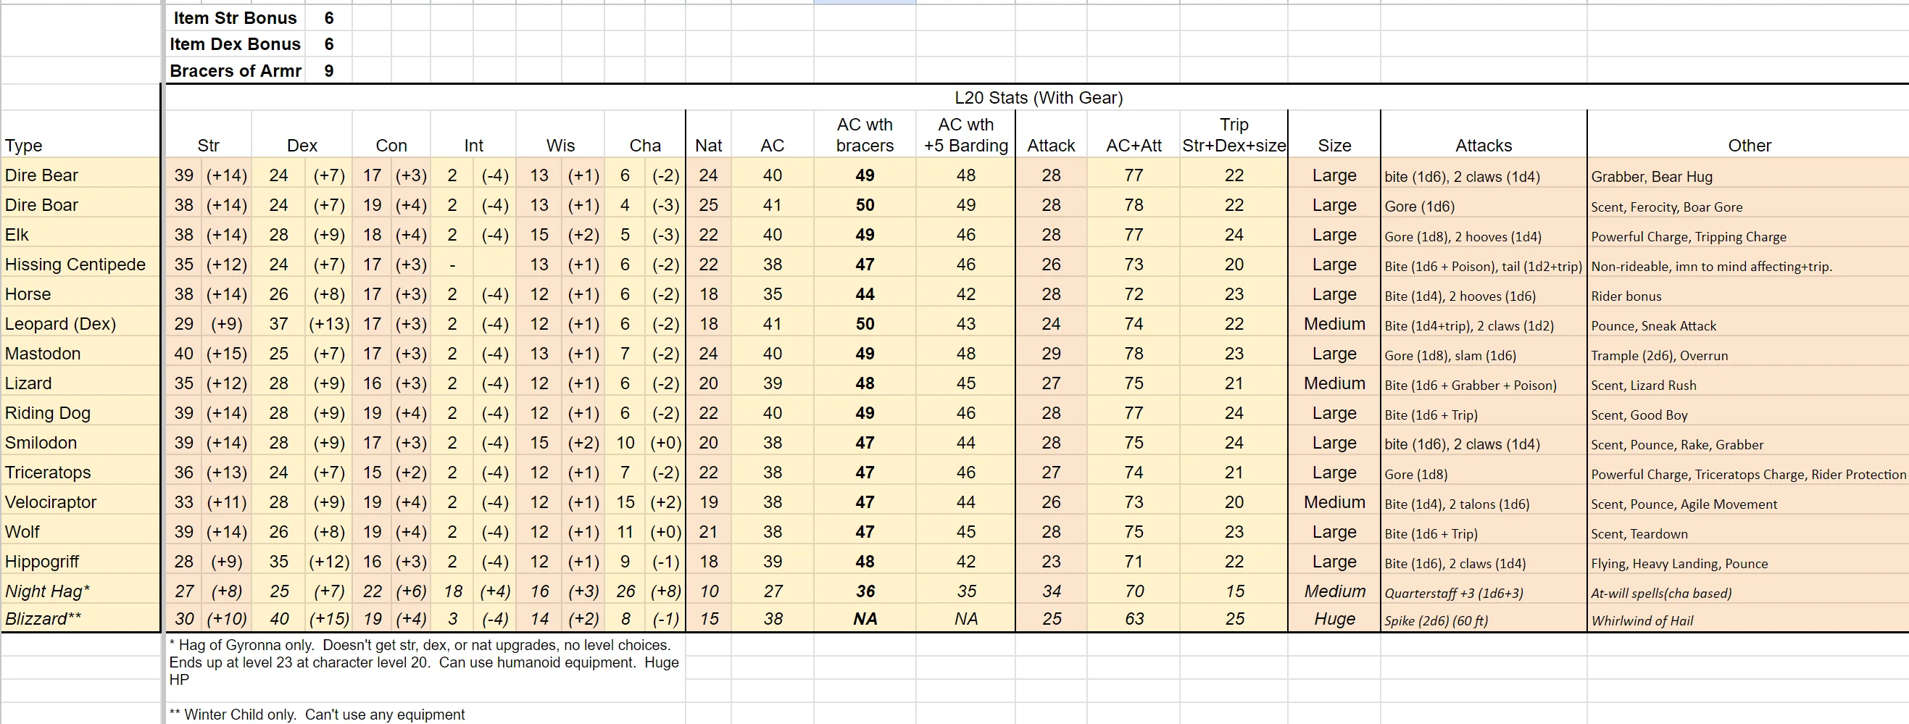Click the Whirlwind of Hail cell

pos(1749,618)
